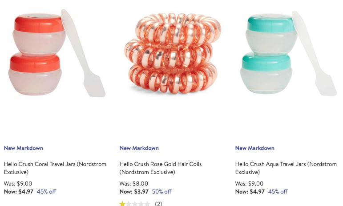Image resolution: width=343 pixels, height=206 pixels.
Task: Click 45% off label under Coral Jars
Action: tap(46, 192)
